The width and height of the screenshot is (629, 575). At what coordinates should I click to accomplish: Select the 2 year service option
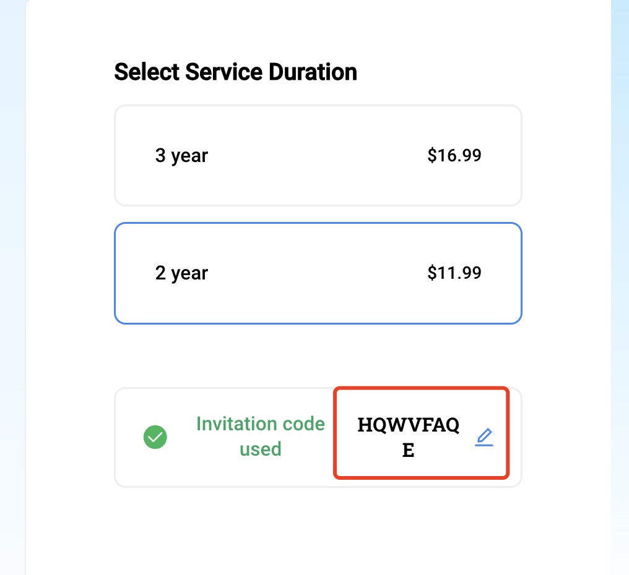pos(318,273)
